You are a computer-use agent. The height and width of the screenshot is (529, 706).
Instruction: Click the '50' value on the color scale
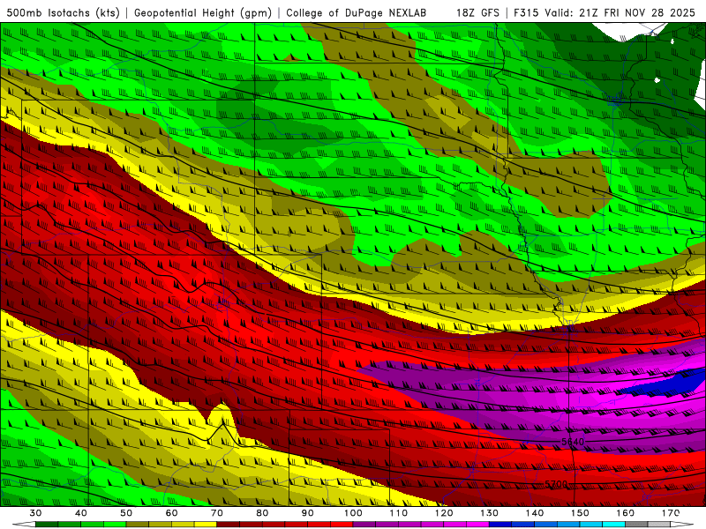click(126, 513)
